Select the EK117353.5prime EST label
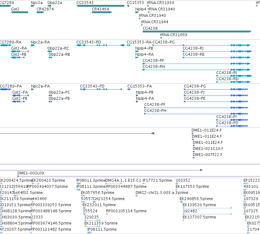 (192, 187)
